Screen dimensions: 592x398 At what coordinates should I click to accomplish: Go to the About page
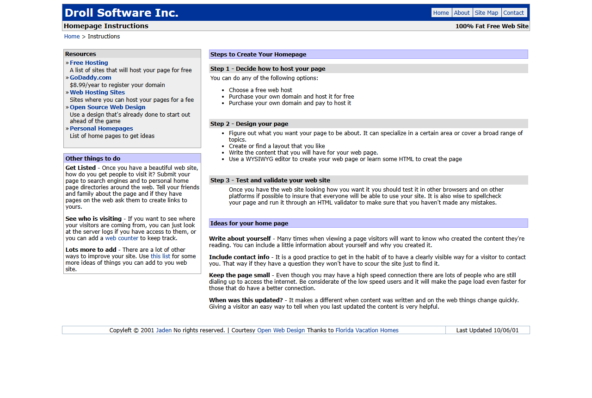tap(462, 13)
